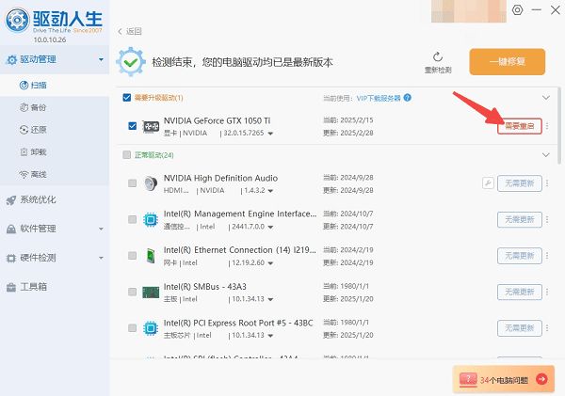This screenshot has height=396, width=565.
Task: Click the VIP下载服务器 link
Action: 379,98
